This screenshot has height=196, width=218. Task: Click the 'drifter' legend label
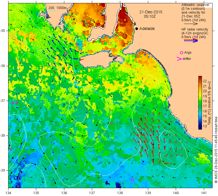(x=187, y=59)
